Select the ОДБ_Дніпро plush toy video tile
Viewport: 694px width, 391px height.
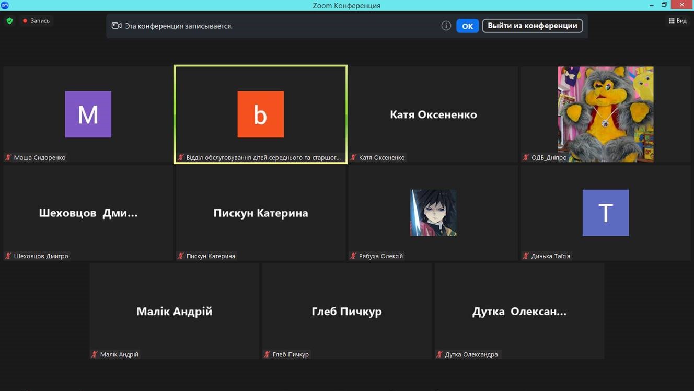coord(606,114)
